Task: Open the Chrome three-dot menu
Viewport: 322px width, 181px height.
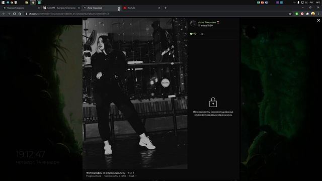Action: 318,14
